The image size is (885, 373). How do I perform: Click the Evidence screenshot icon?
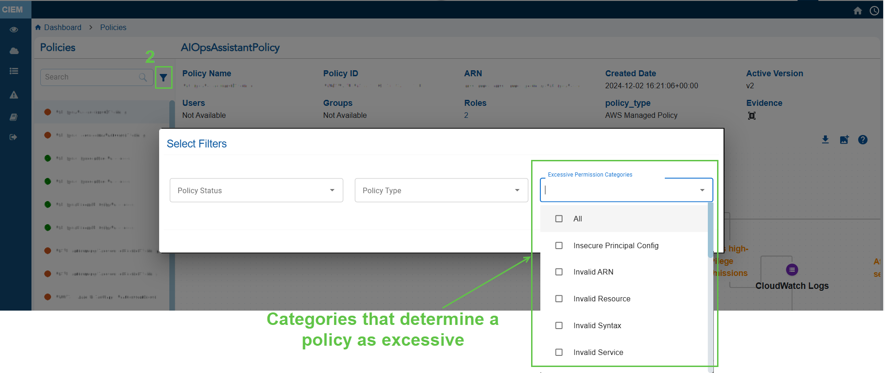tap(751, 116)
